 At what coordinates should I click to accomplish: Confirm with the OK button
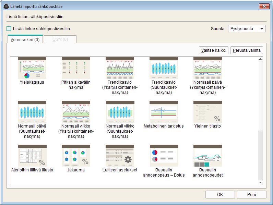coord(220,194)
